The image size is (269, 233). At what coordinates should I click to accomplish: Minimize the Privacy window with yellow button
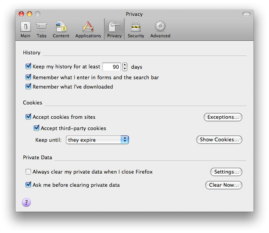pyautogui.click(x=30, y=14)
